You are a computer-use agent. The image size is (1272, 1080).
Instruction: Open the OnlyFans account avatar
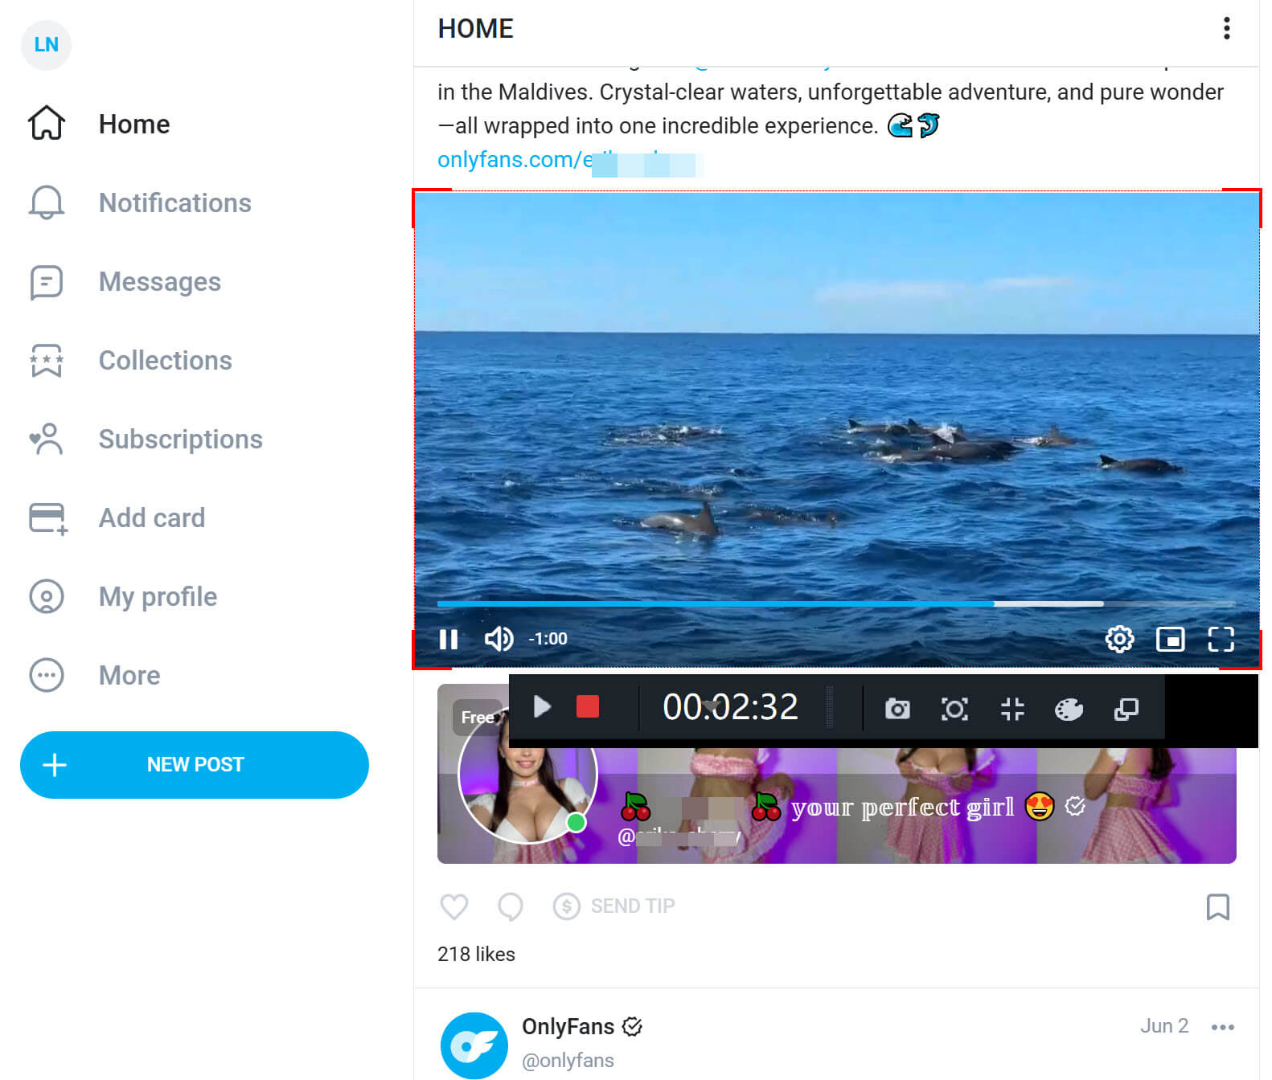point(474,1045)
